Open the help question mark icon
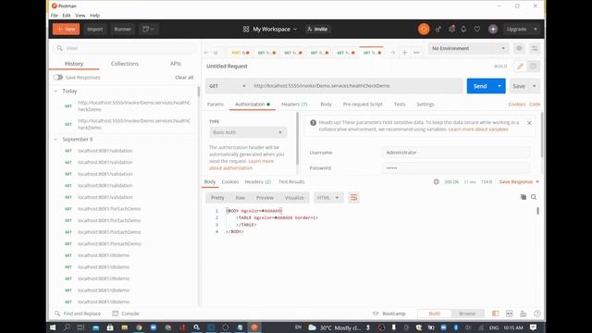 (537, 314)
